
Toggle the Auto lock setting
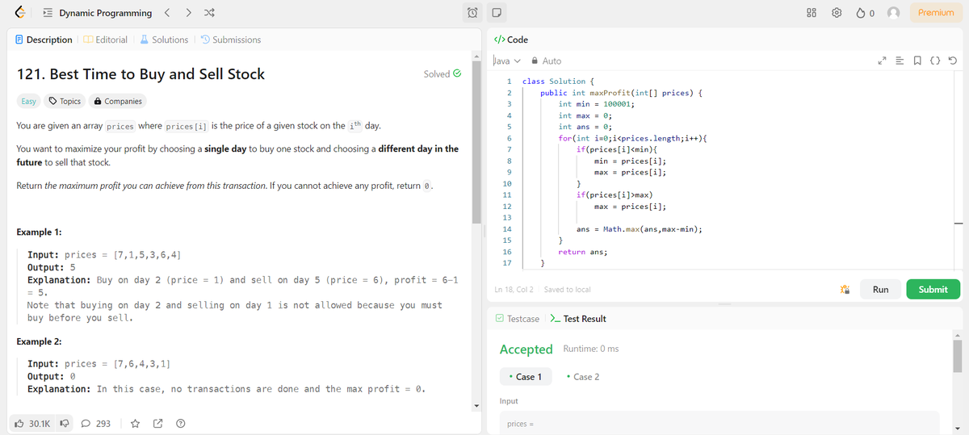tap(547, 61)
